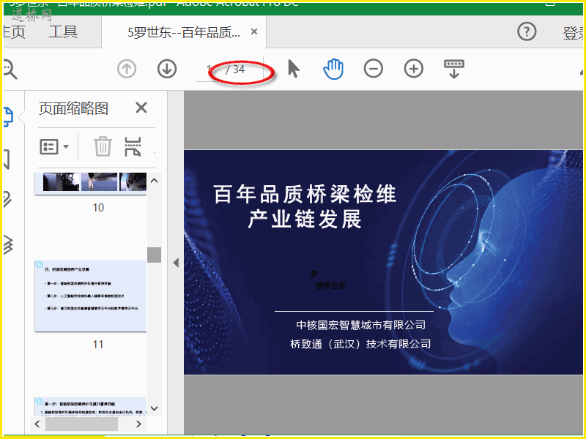Click the text 中核国宏智慧城市有限公司
586x439 pixels.
coord(360,325)
